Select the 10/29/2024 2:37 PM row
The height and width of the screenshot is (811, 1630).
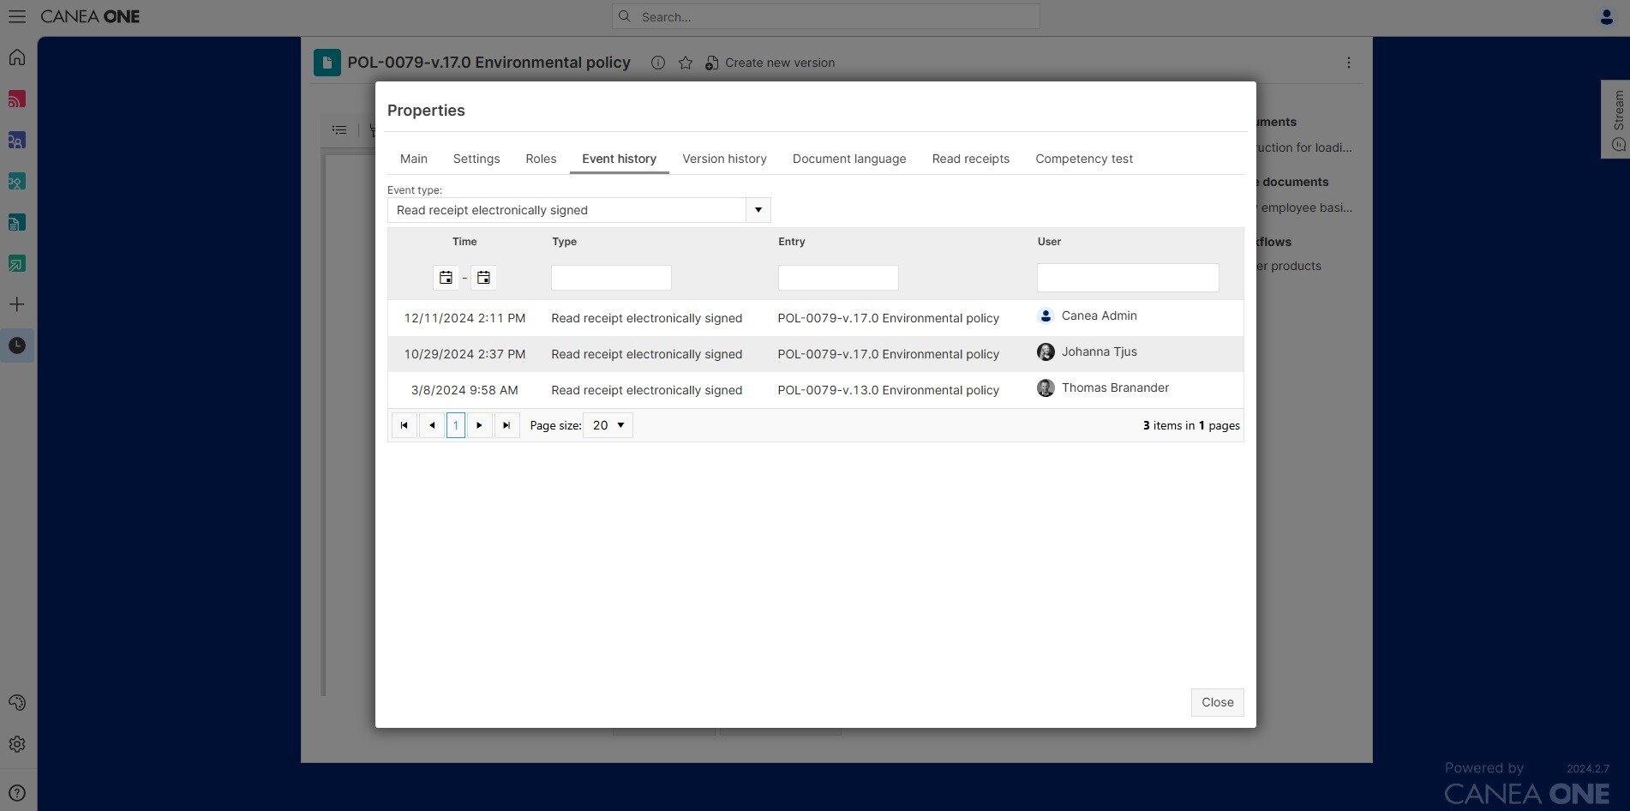[x=815, y=354]
